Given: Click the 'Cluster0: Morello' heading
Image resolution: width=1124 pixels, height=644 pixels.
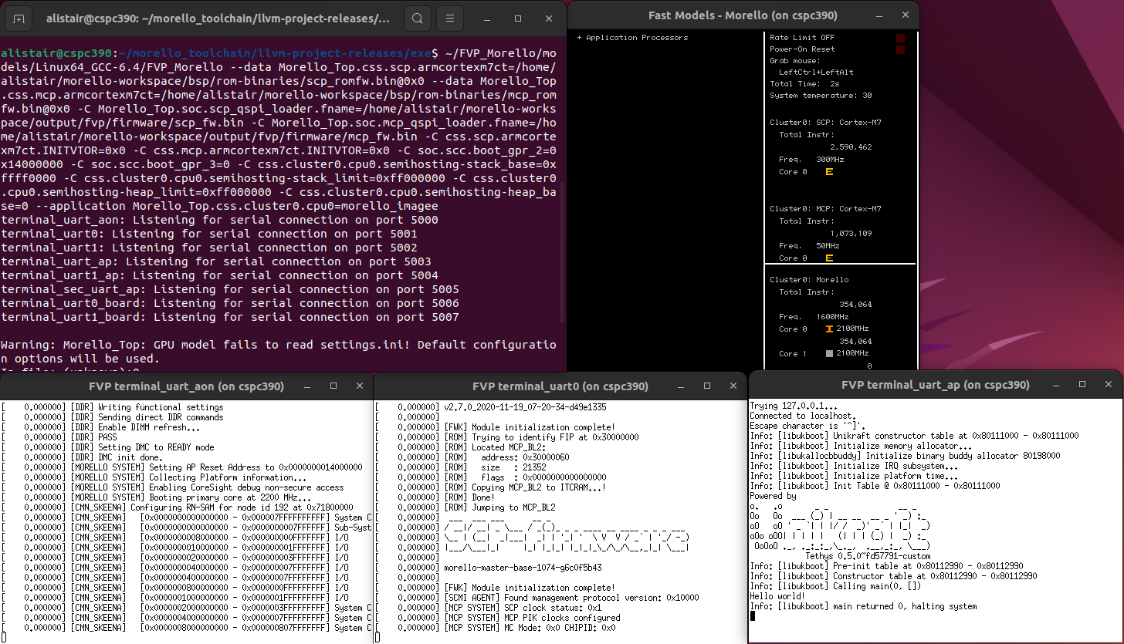Looking at the screenshot, I should click(809, 279).
